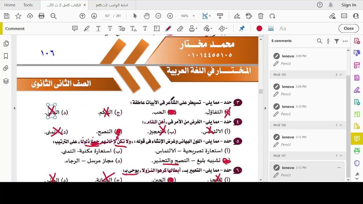Open the page thumbnails panel
This screenshot has width=363, height=204.
point(6,44)
